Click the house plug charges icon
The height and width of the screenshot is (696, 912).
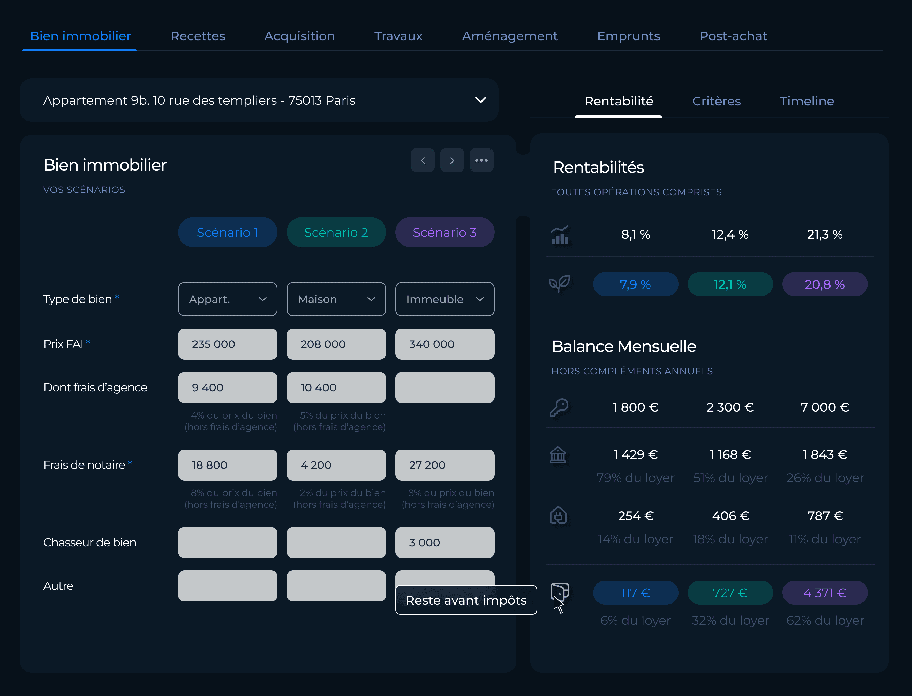558,516
